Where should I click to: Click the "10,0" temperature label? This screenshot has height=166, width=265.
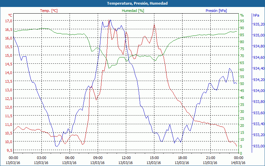tap(9, 142)
